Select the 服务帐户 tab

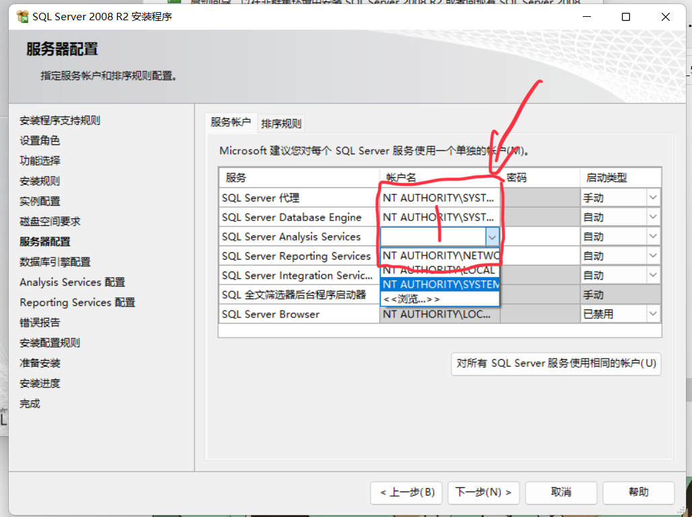click(231, 122)
